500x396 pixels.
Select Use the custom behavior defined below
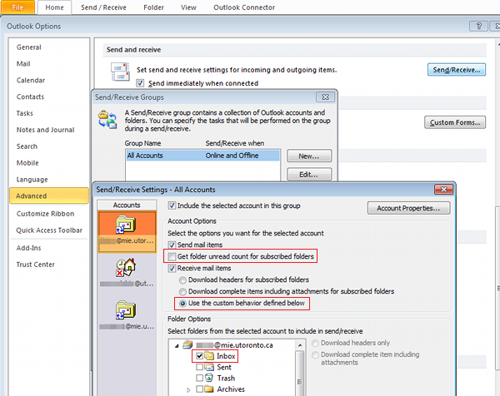(x=182, y=304)
